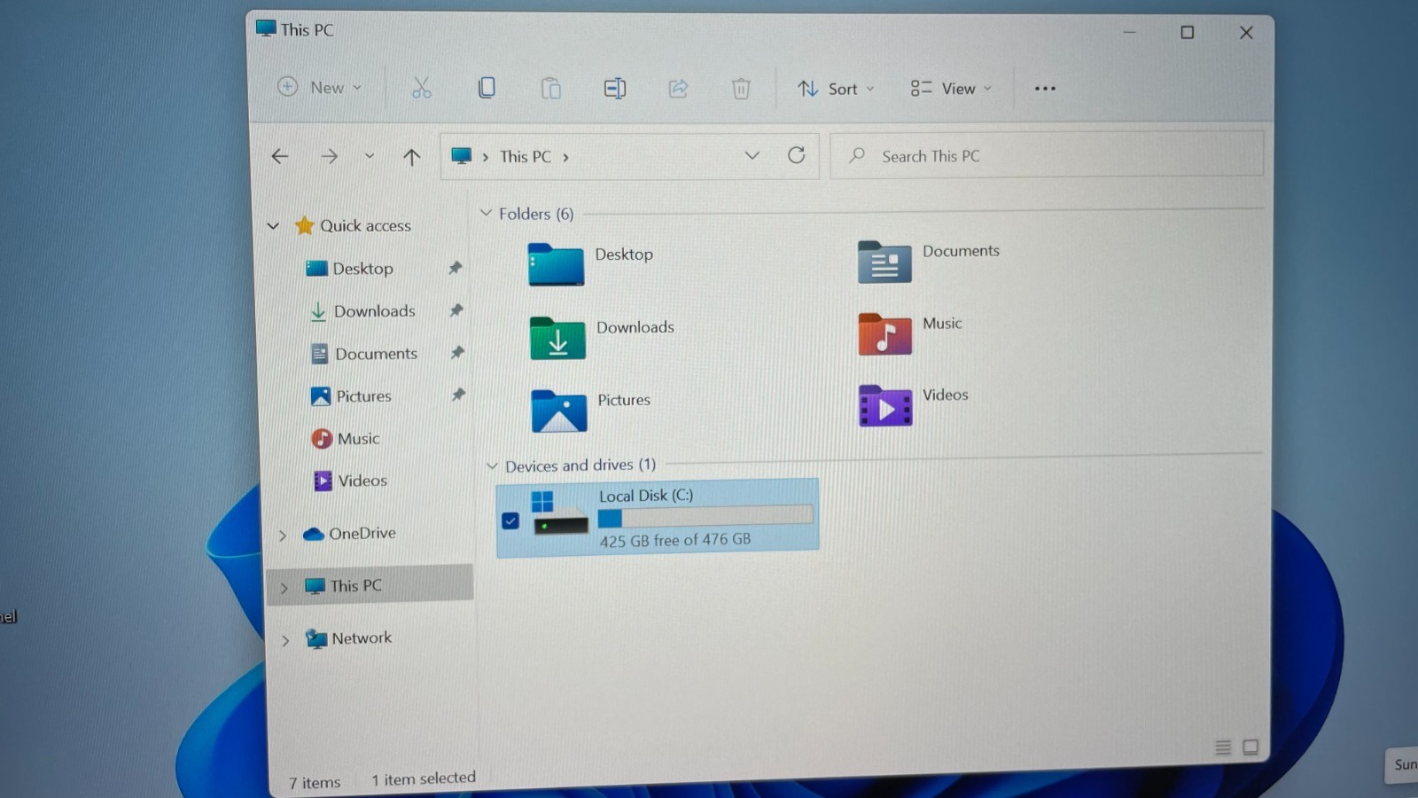The image size is (1418, 798).
Task: Uncheck the Local Disk (C:) checkbox
Action: coord(510,520)
